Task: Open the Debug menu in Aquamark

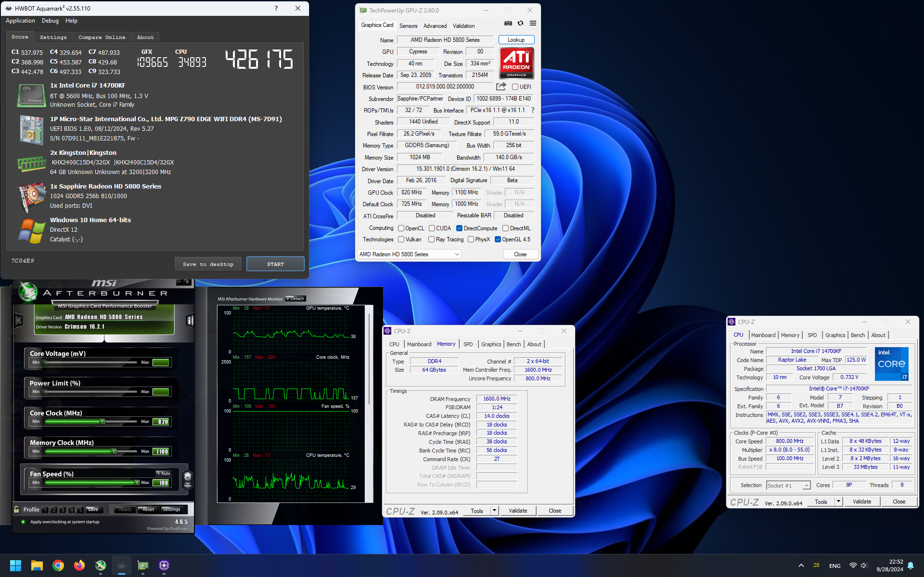Action: (x=50, y=21)
